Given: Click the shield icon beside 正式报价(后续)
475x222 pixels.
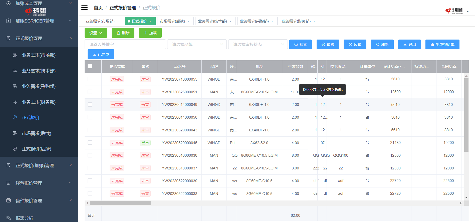Looking at the screenshot, I should coord(15,149).
